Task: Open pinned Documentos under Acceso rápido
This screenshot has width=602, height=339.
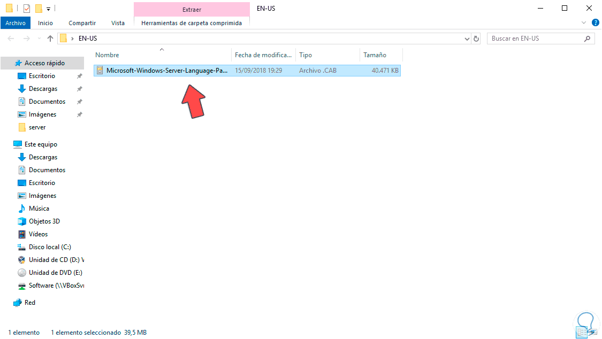Action: pos(47,102)
